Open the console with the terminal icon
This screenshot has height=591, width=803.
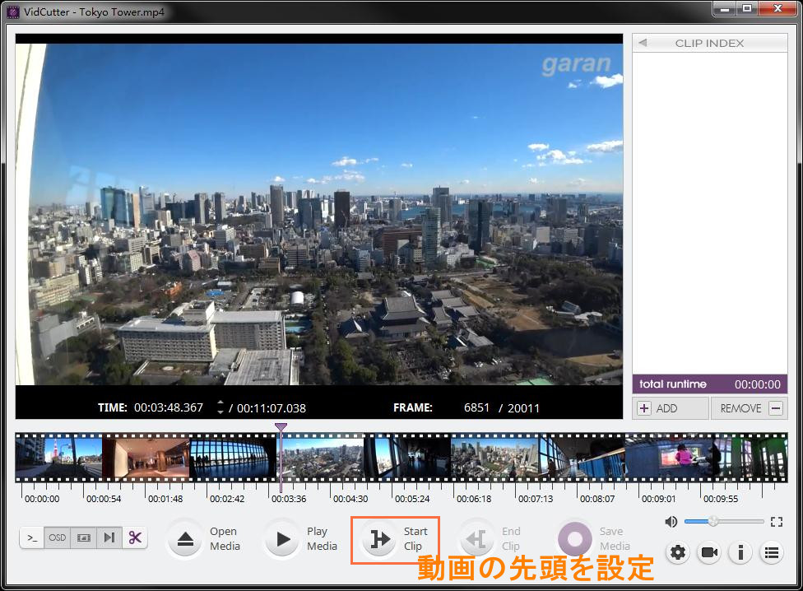coord(32,537)
